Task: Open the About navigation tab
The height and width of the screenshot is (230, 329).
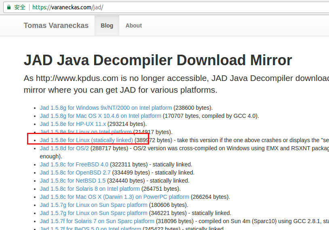Action: [x=134, y=26]
